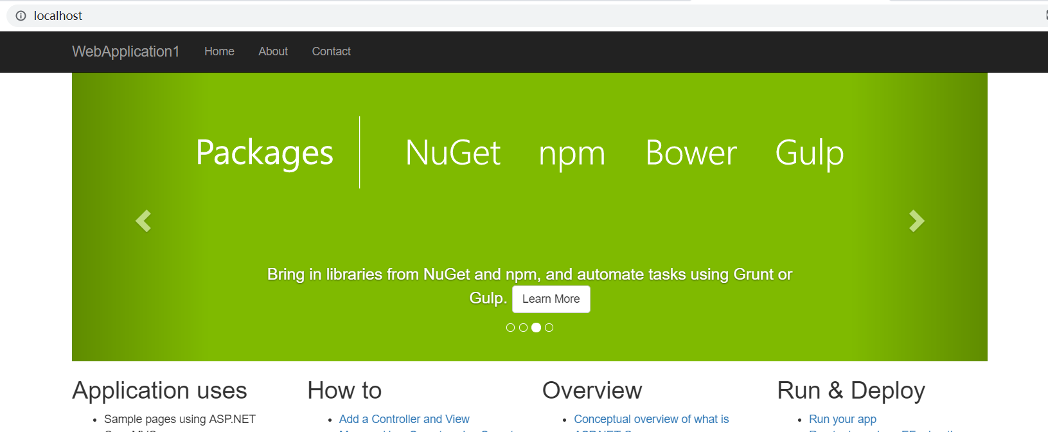Click the npm logo in the banner
The width and height of the screenshot is (1048, 432).
[x=572, y=154]
